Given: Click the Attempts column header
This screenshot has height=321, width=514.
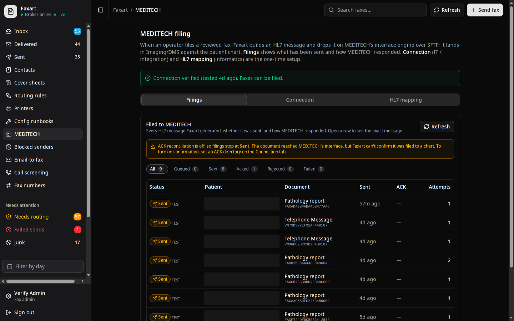Looking at the screenshot, I should click(439, 187).
